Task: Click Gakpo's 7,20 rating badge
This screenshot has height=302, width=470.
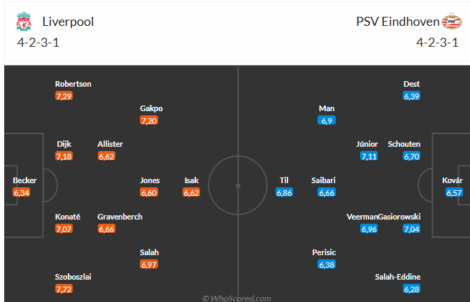Action: tap(149, 121)
